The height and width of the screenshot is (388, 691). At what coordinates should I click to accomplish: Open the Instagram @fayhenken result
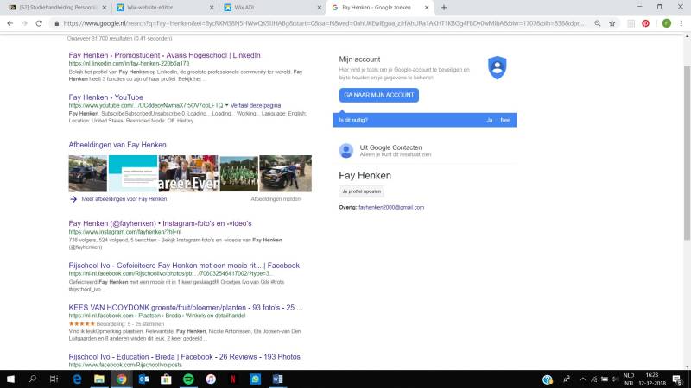160,223
